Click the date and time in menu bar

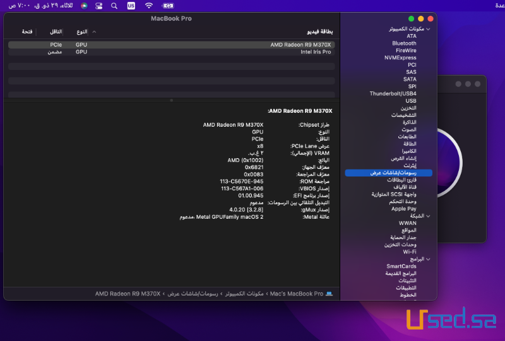pos(40,6)
